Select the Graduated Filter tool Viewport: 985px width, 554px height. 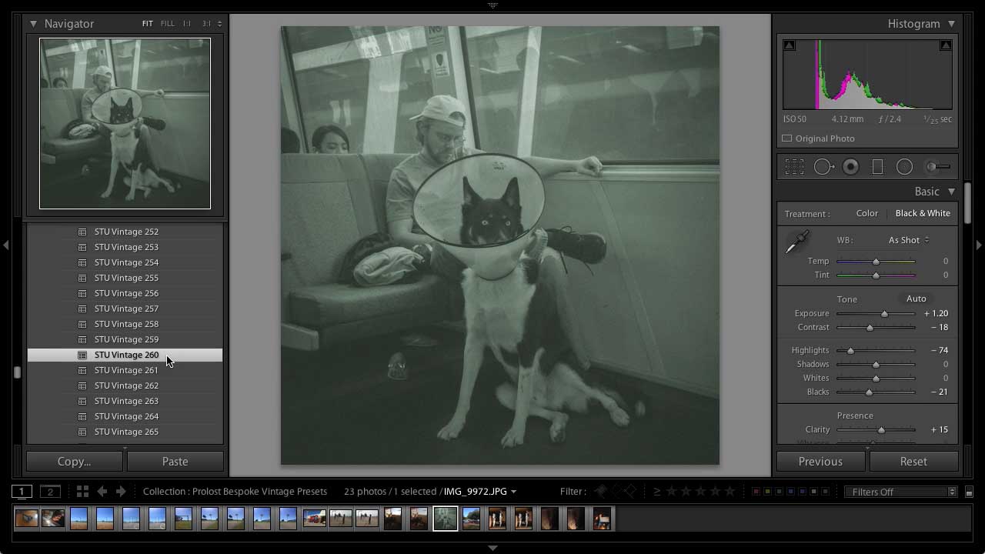(x=877, y=167)
